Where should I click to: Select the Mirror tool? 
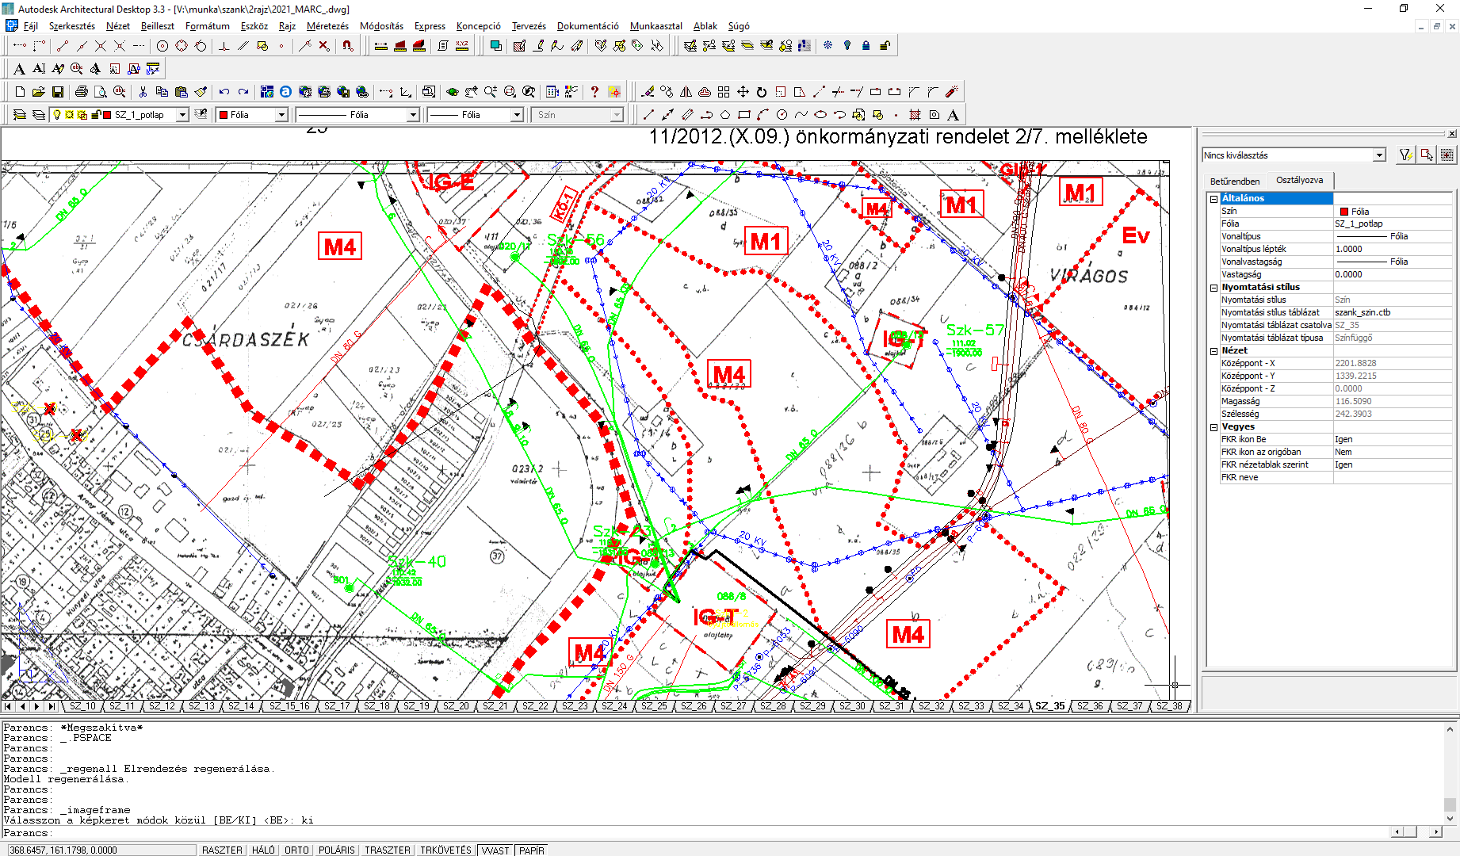point(686,92)
